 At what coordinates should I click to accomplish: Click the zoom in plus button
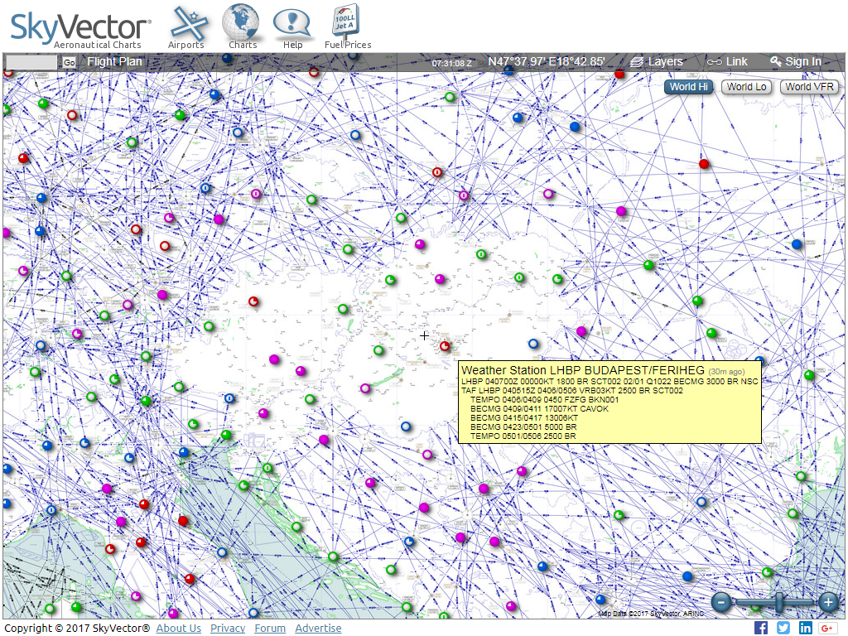827,602
